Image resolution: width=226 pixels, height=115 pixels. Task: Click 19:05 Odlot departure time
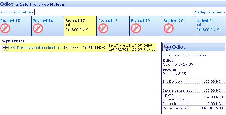tap(142, 46)
